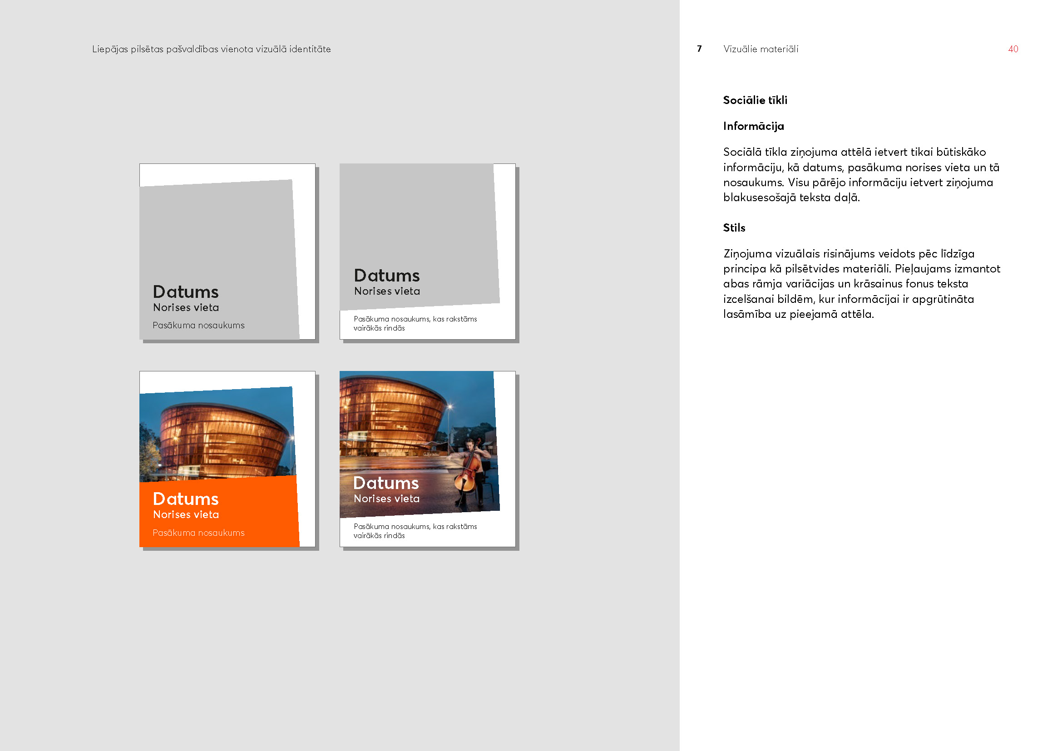
Task: Click Norises vieta in top-left gray card
Action: pos(186,307)
